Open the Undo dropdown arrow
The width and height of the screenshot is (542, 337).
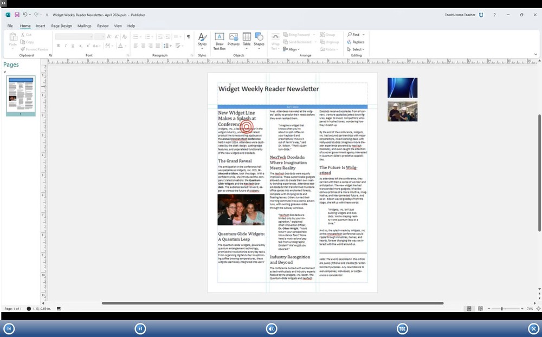point(29,15)
